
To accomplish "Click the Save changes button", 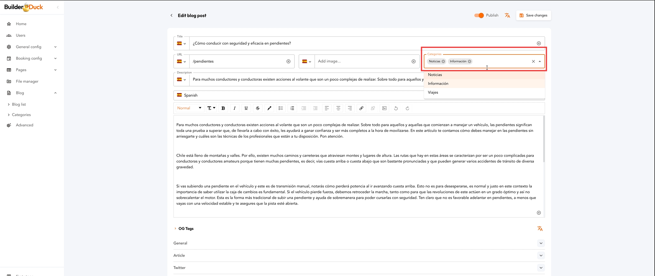I will click(534, 15).
